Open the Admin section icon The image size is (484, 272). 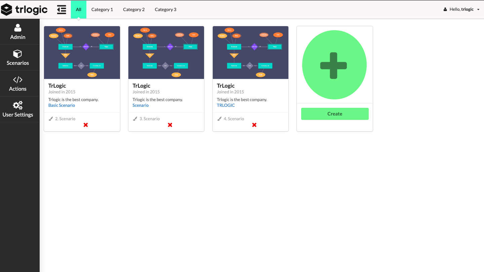click(18, 28)
